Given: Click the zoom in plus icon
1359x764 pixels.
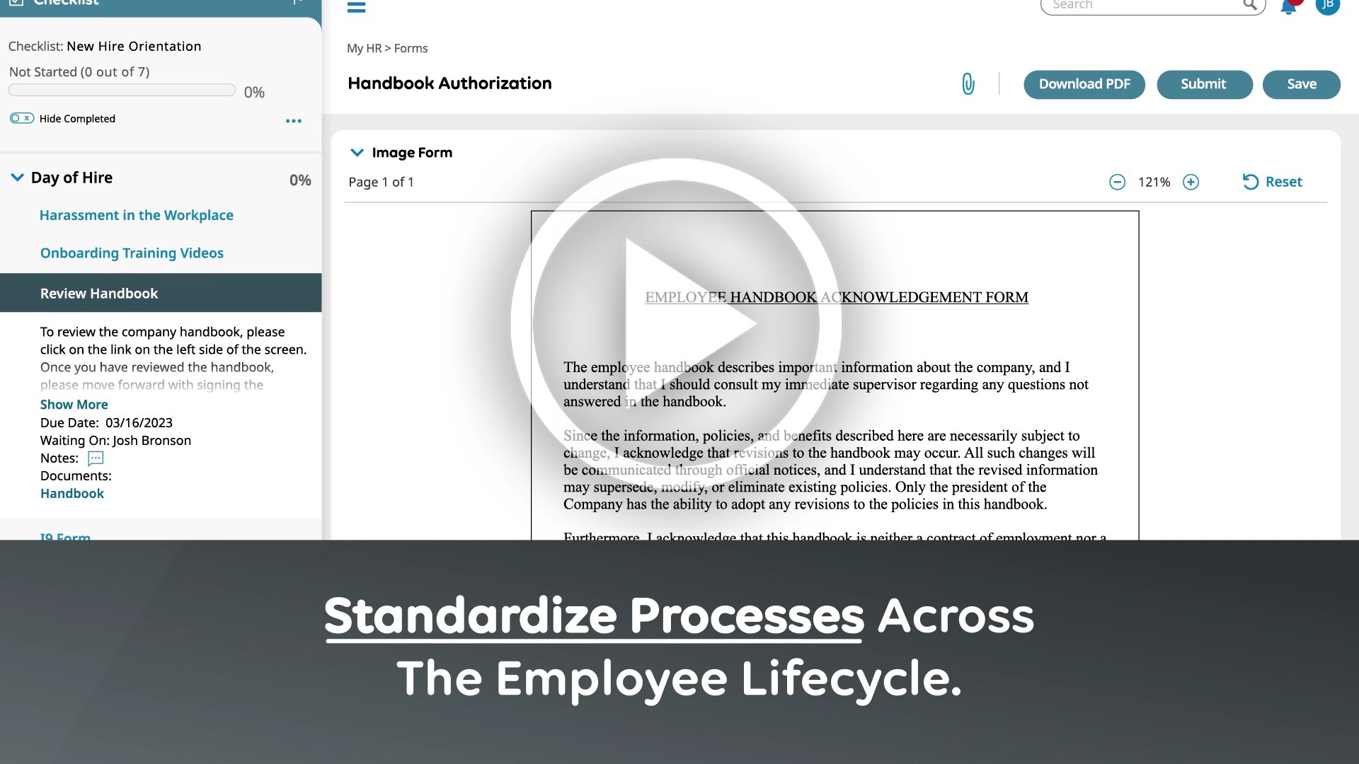Looking at the screenshot, I should click(x=1192, y=182).
